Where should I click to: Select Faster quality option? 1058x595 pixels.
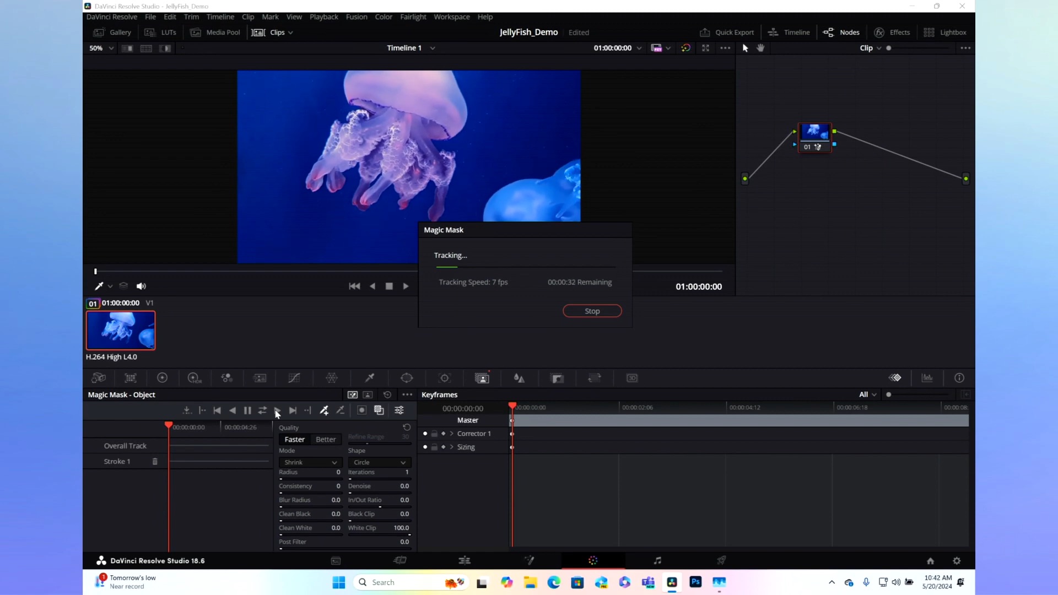[294, 440]
